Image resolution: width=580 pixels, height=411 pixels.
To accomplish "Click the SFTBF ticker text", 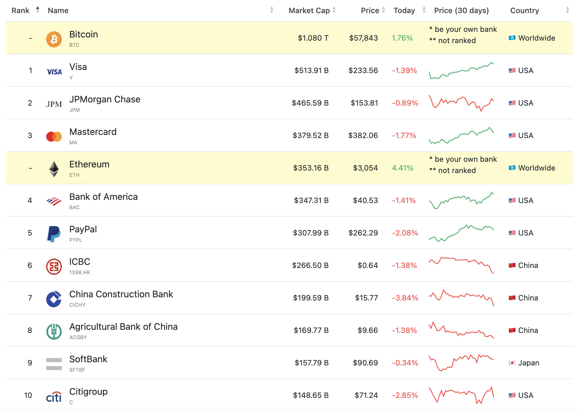I will pos(77,370).
